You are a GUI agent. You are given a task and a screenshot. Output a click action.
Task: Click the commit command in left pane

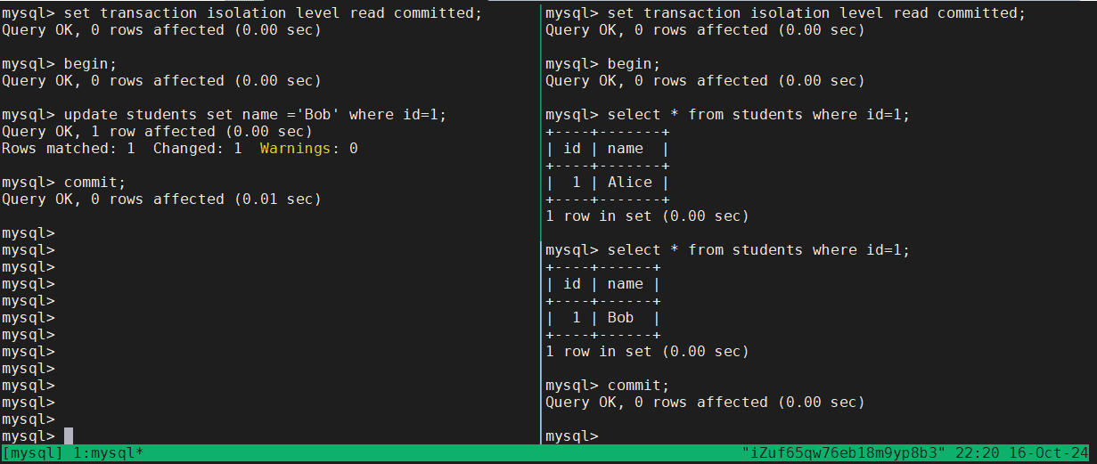(x=94, y=182)
